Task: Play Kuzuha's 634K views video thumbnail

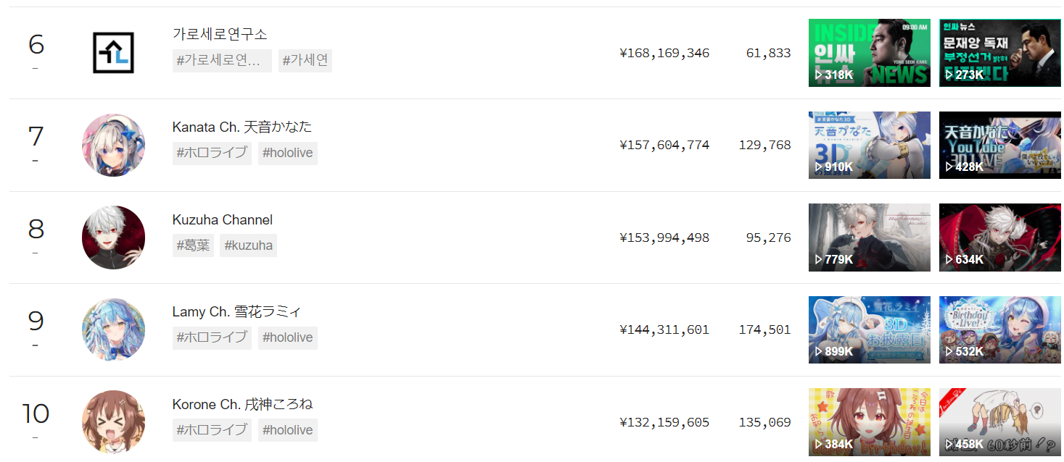Action: tap(999, 238)
